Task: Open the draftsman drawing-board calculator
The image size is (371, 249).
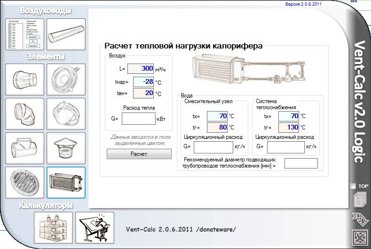Action: (x=95, y=228)
